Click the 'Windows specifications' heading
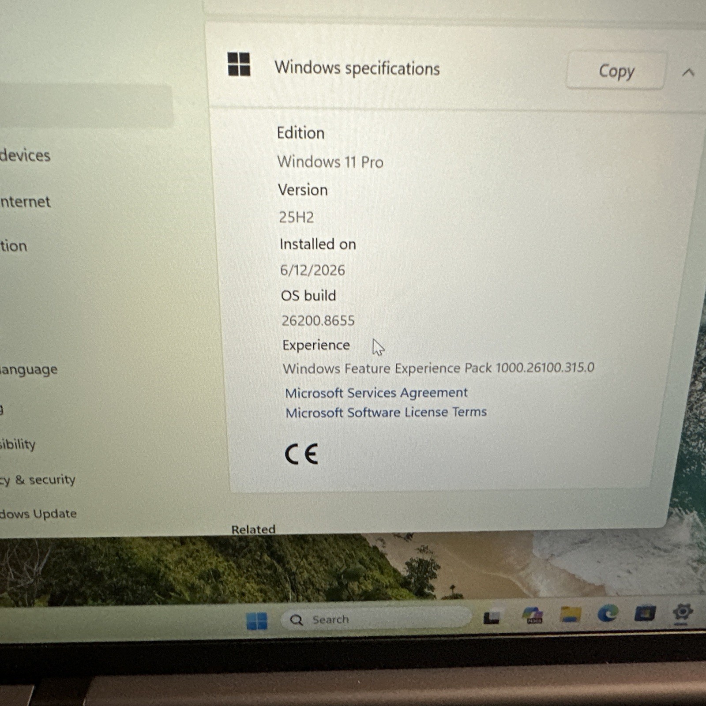This screenshot has width=706, height=706. [x=357, y=68]
